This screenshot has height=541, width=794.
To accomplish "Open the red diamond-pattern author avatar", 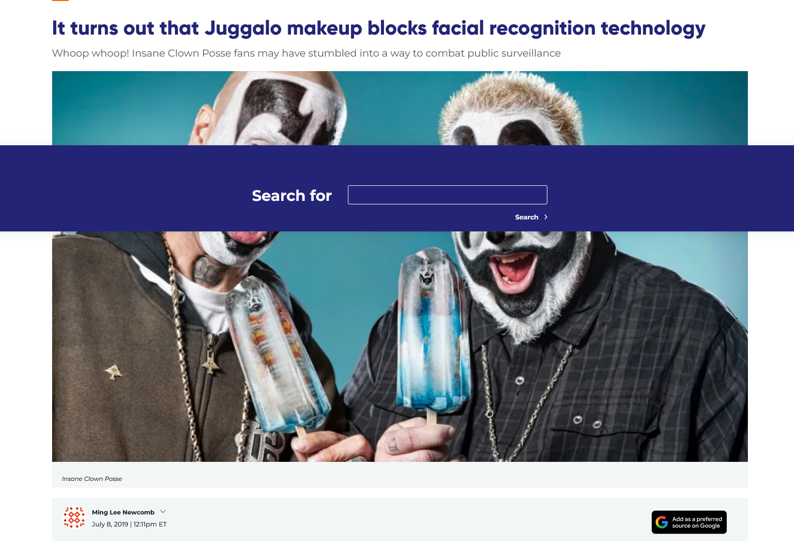I will point(74,517).
